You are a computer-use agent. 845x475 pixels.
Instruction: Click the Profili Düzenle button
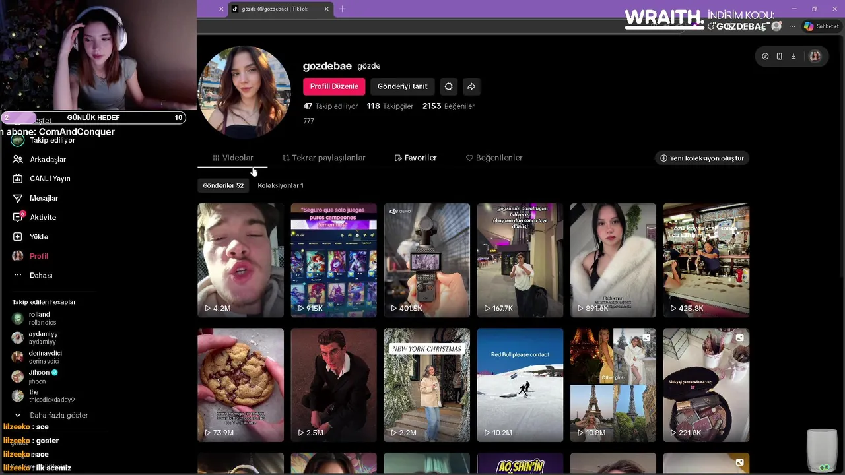point(334,86)
